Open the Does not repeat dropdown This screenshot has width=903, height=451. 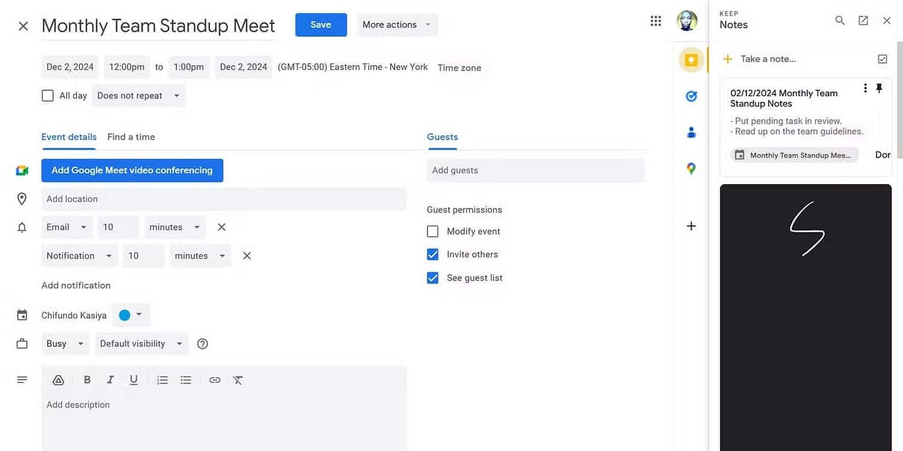click(138, 95)
